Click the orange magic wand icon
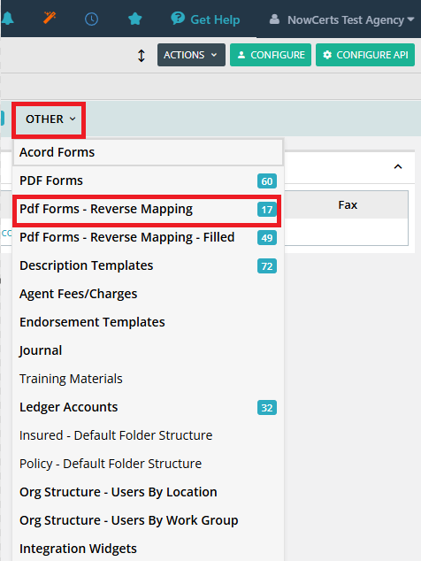 (50, 18)
